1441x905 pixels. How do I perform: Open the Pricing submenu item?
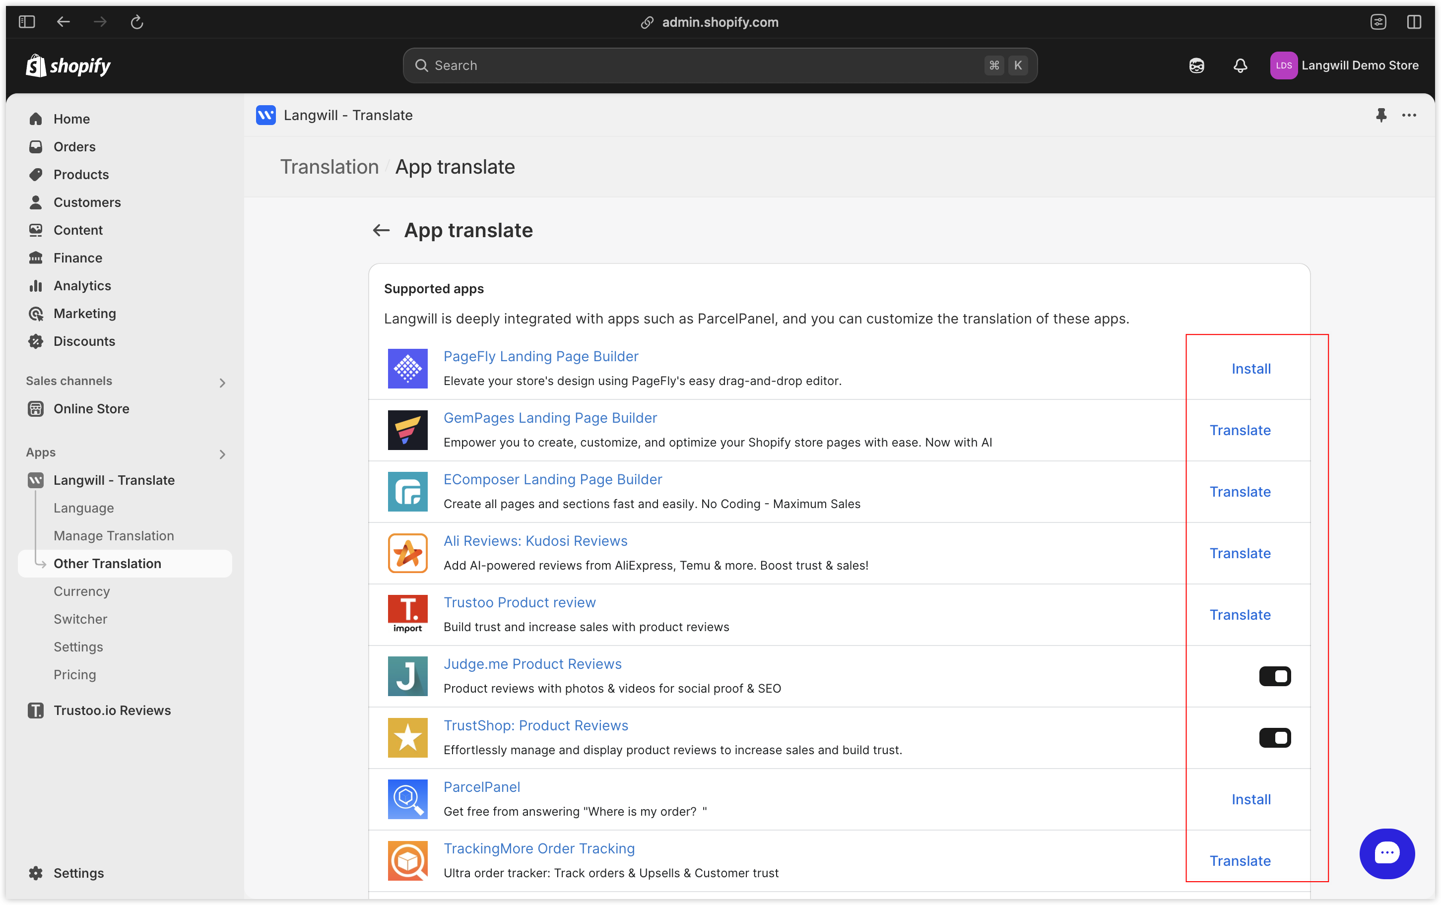pos(125,675)
